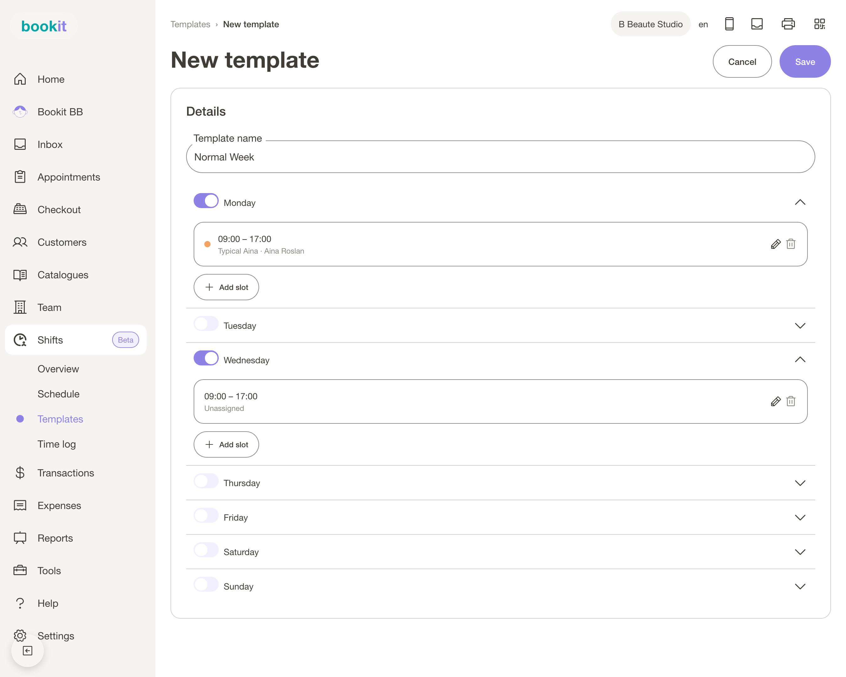The image size is (846, 677).
Task: Go to Time log submenu item
Action: coord(56,444)
